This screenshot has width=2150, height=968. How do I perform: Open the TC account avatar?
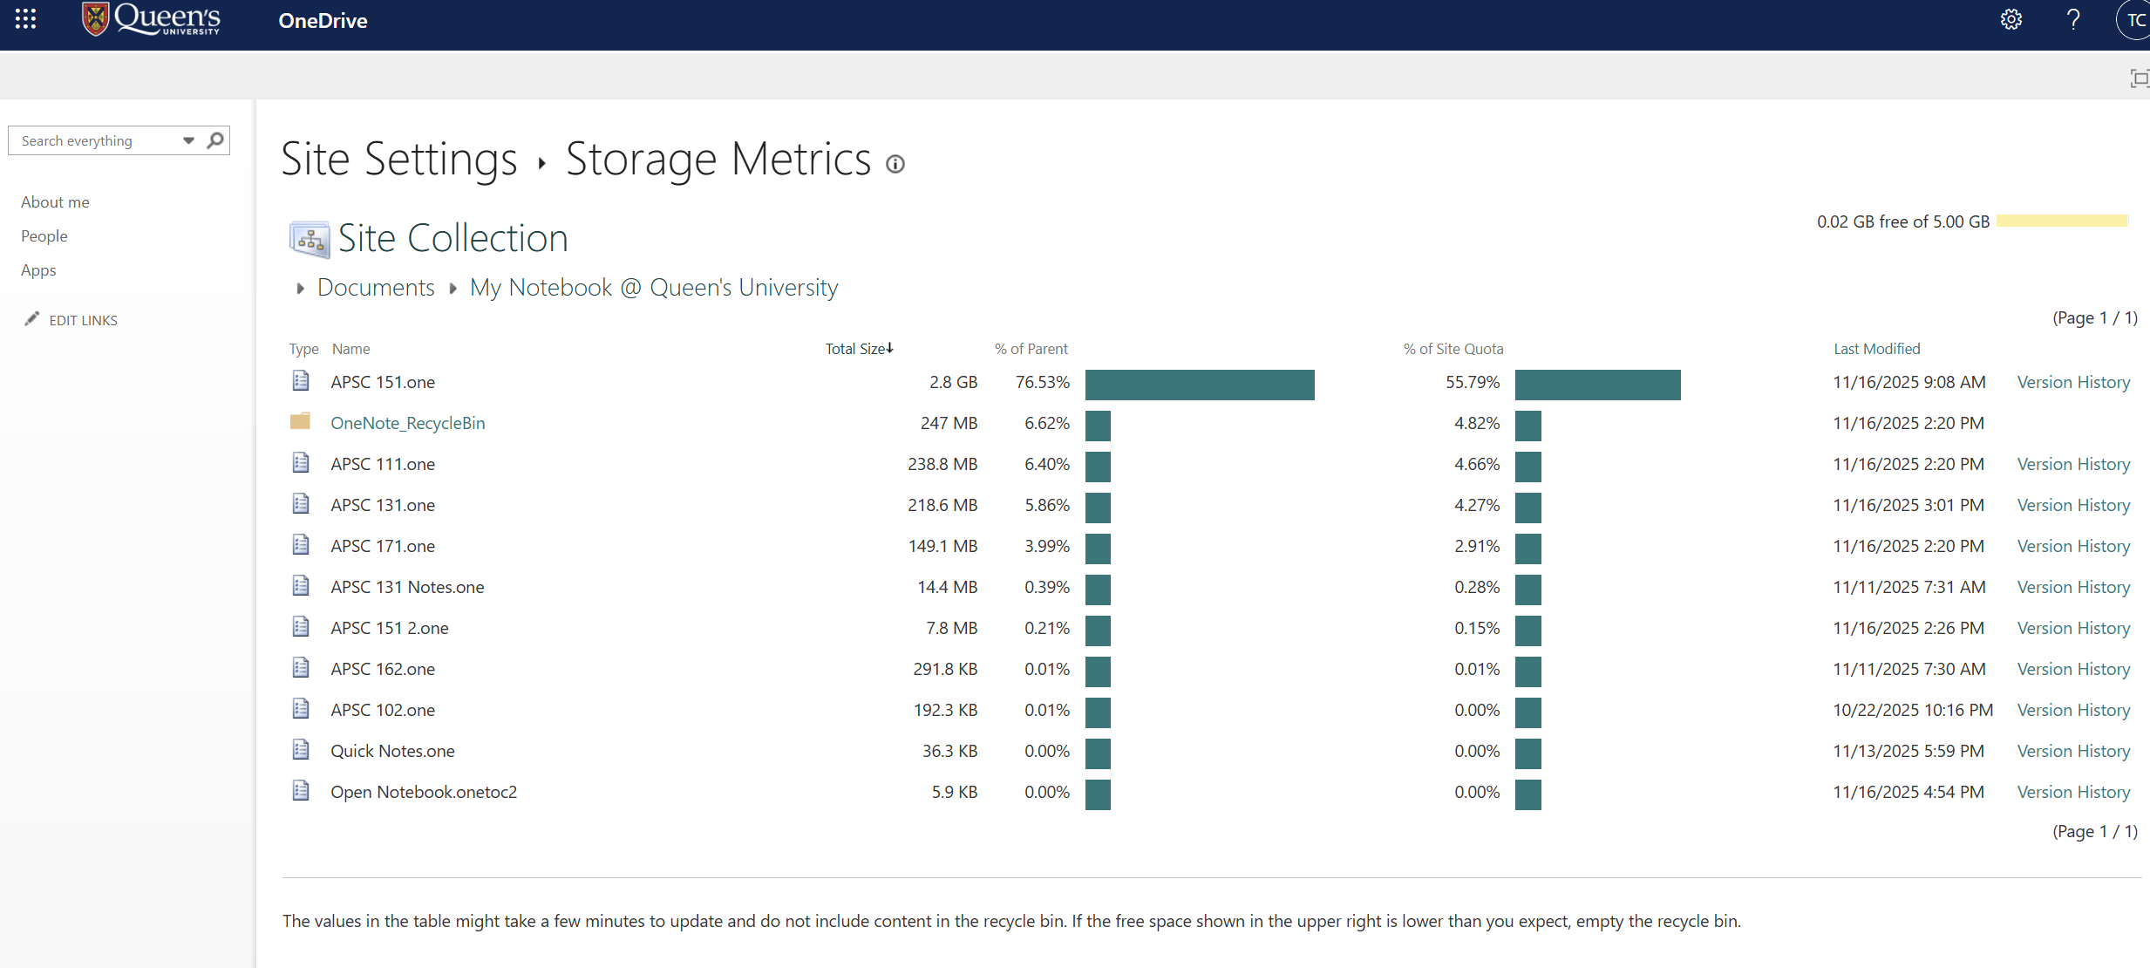pyautogui.click(x=2134, y=20)
